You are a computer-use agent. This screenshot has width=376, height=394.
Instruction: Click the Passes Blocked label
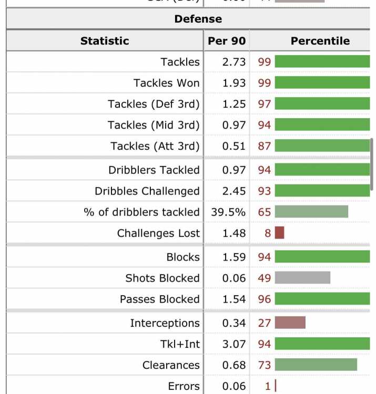160,299
